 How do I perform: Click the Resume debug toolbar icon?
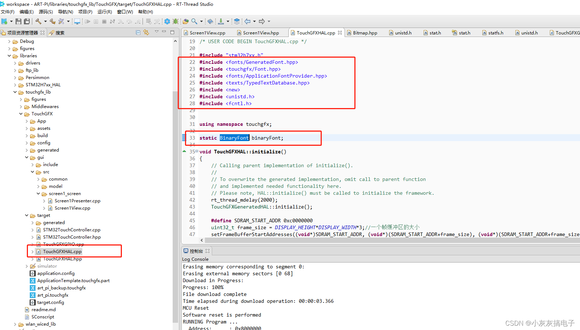click(87, 21)
